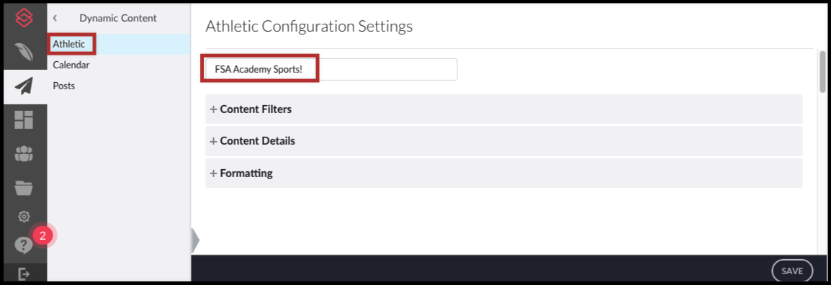Click the Finalsite logo icon

(x=24, y=18)
